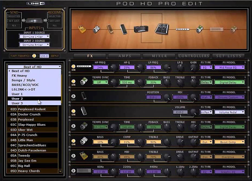
Task: Select the volume pedal in signal chain
Action: point(124,29)
